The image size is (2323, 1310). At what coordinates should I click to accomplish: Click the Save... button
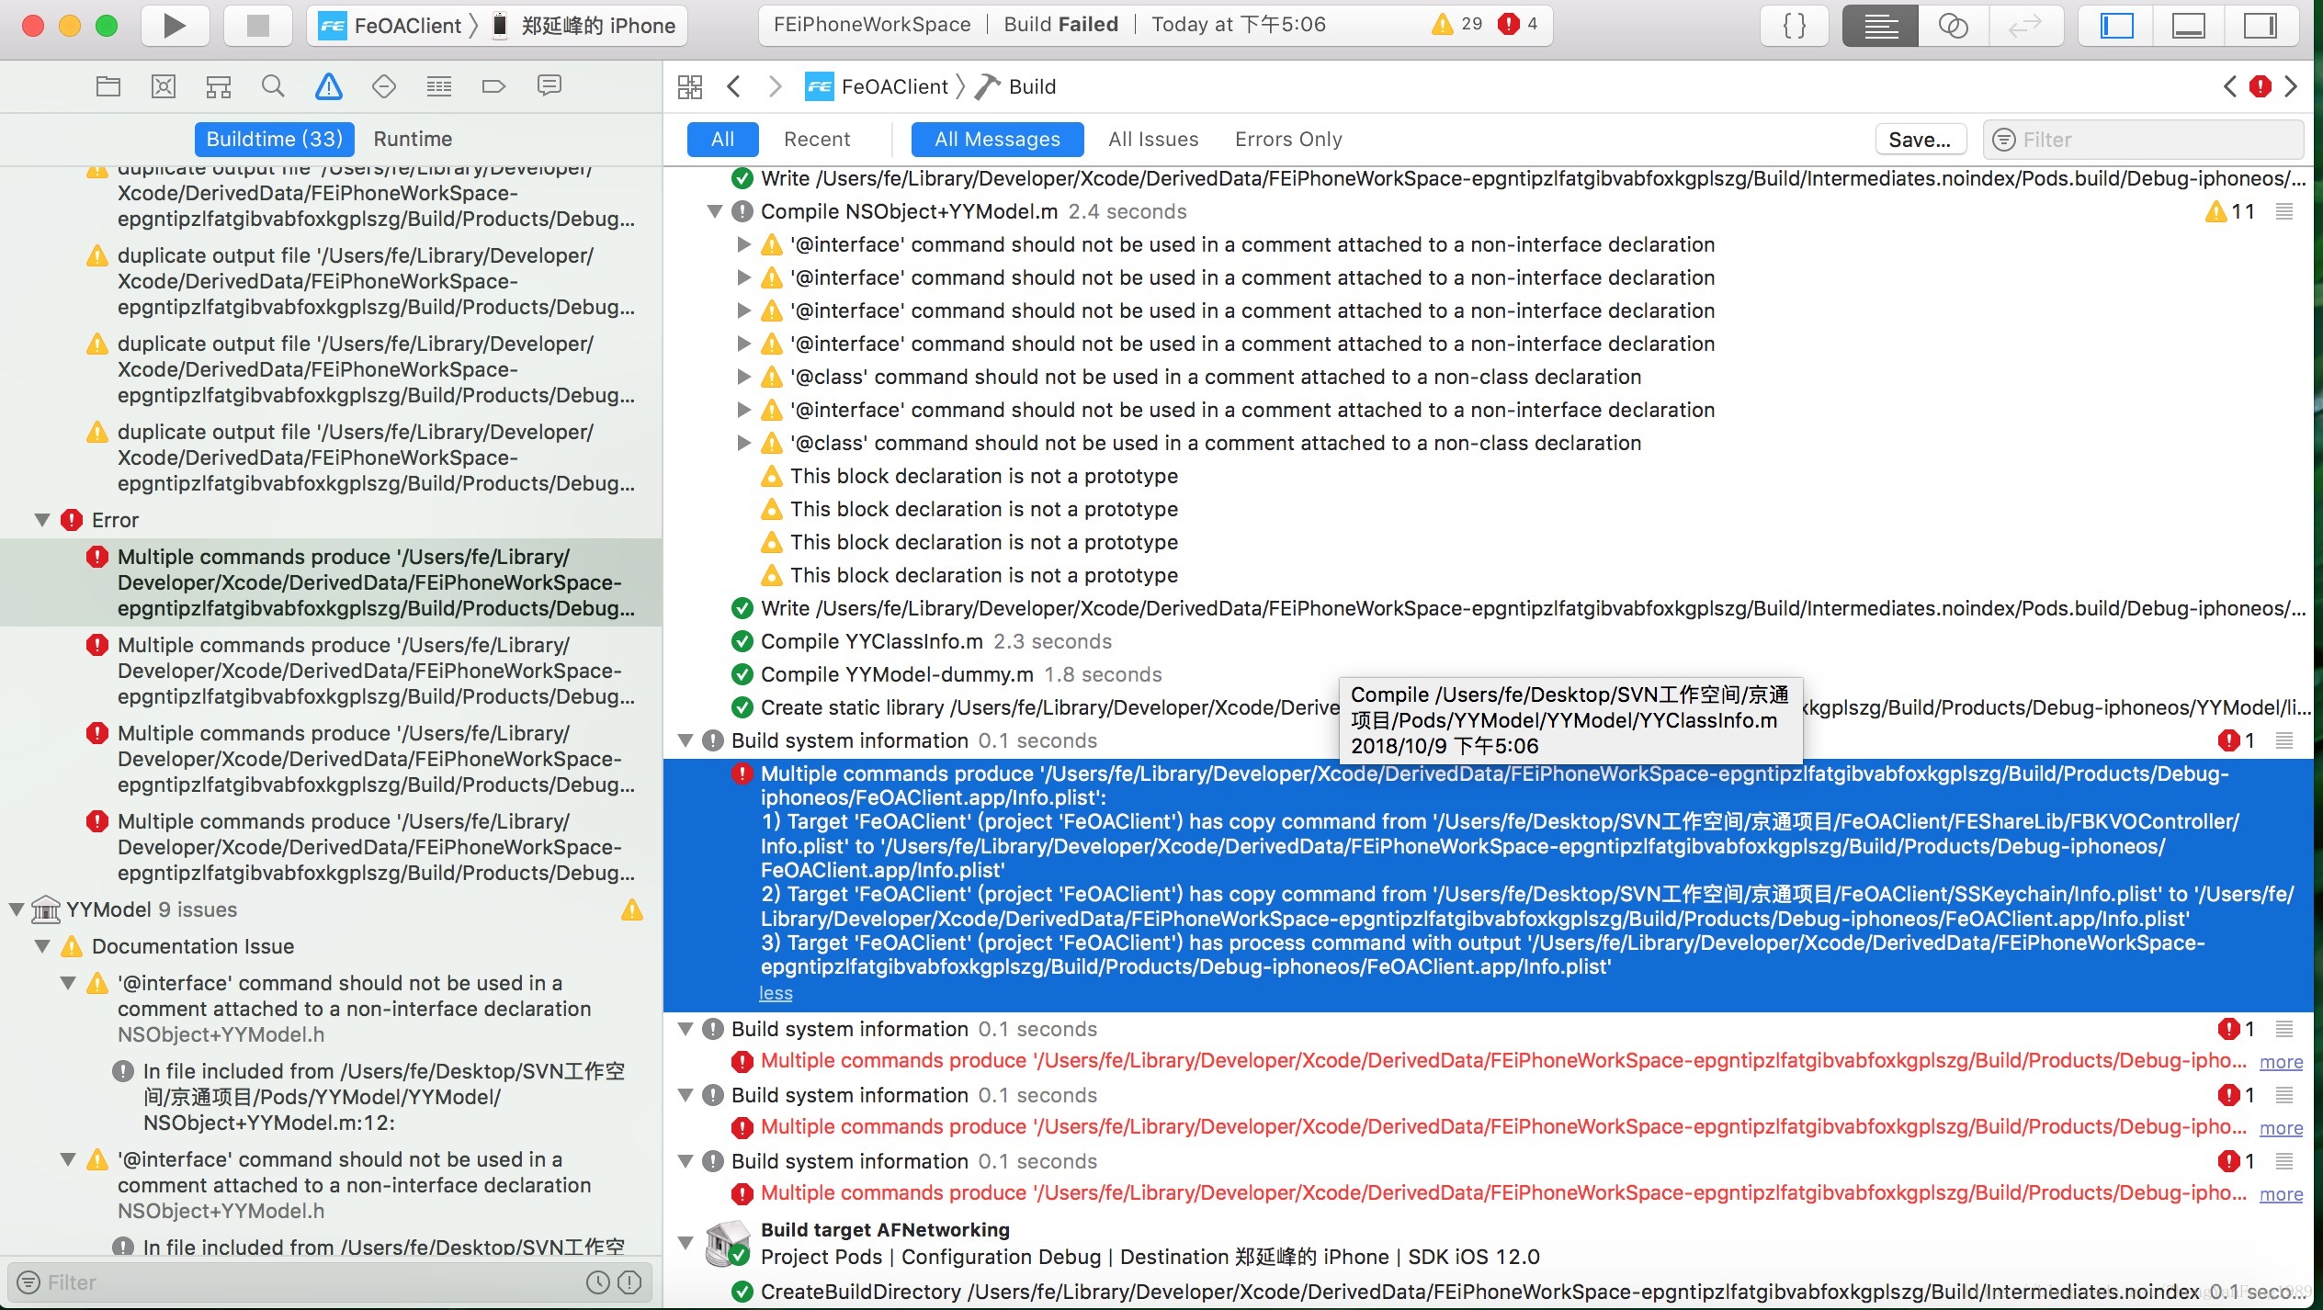pos(1920,140)
